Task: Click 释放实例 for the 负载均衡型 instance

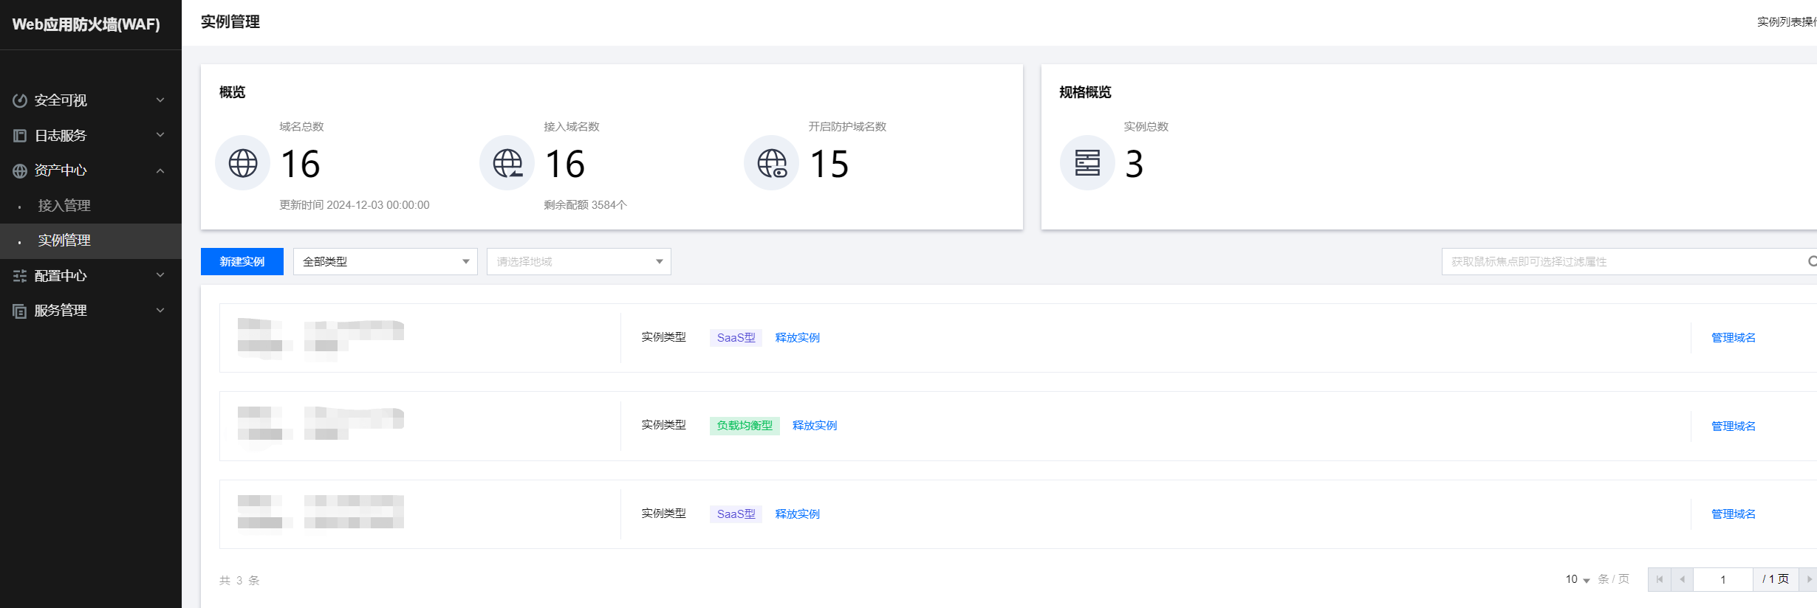Action: [814, 426]
